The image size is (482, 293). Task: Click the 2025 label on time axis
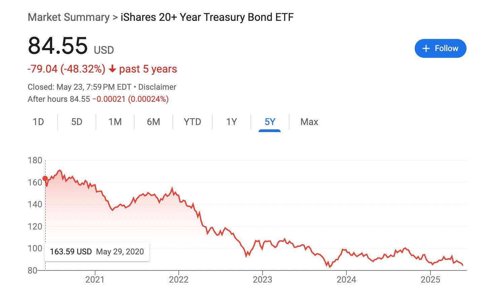430,279
